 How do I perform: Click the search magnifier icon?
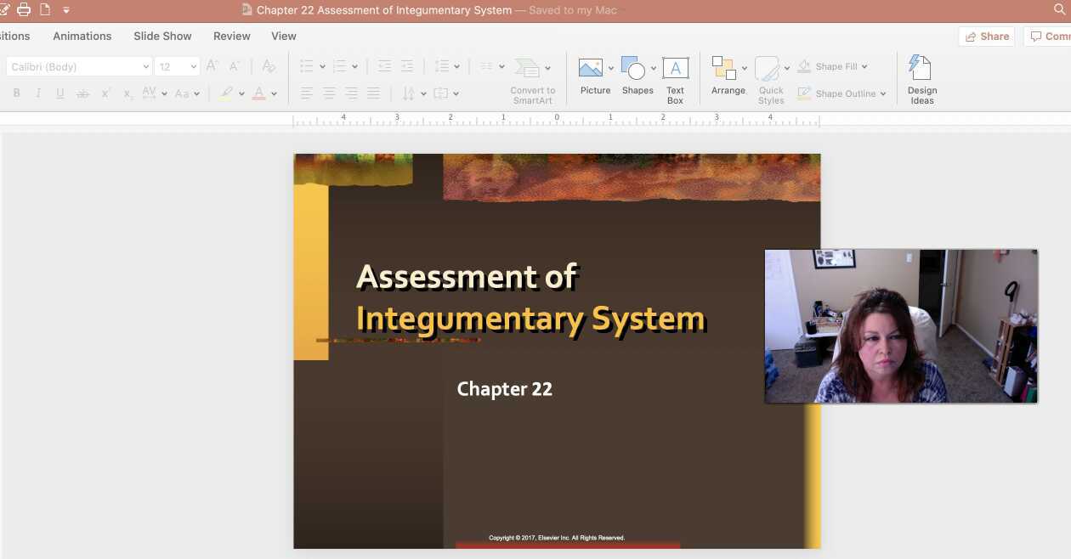coord(1059,10)
